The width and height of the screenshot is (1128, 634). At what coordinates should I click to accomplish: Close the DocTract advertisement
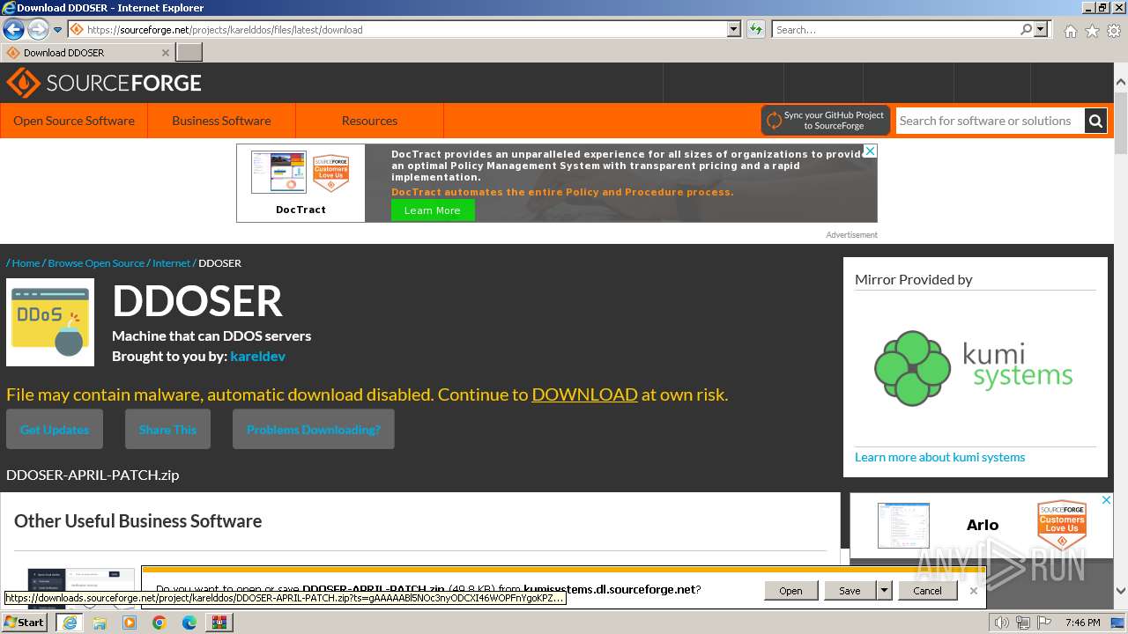(x=870, y=151)
